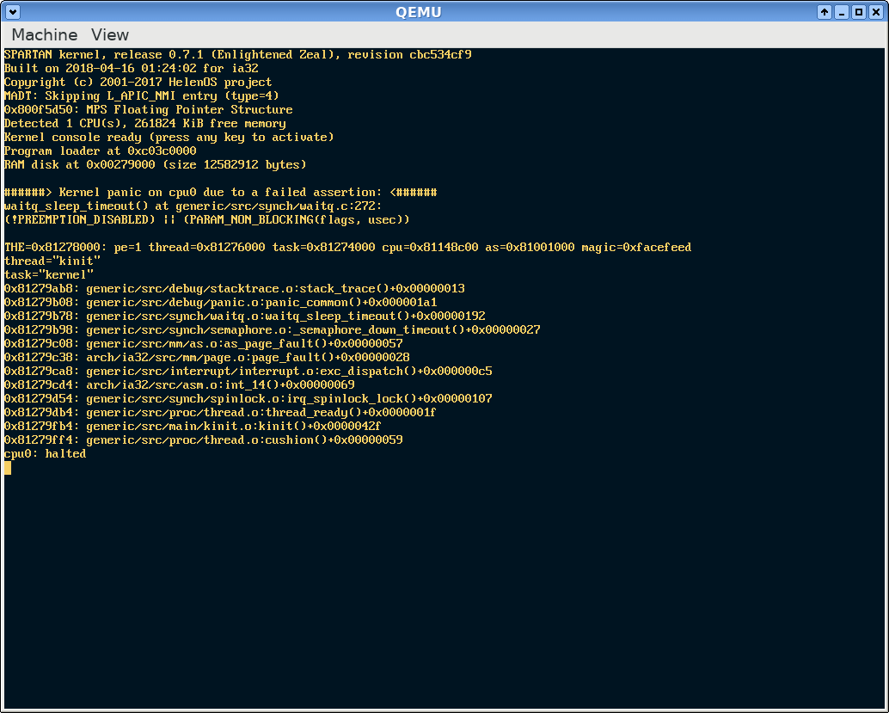Click "Kernel console ready" line
This screenshot has height=713, width=889.
click(x=169, y=138)
